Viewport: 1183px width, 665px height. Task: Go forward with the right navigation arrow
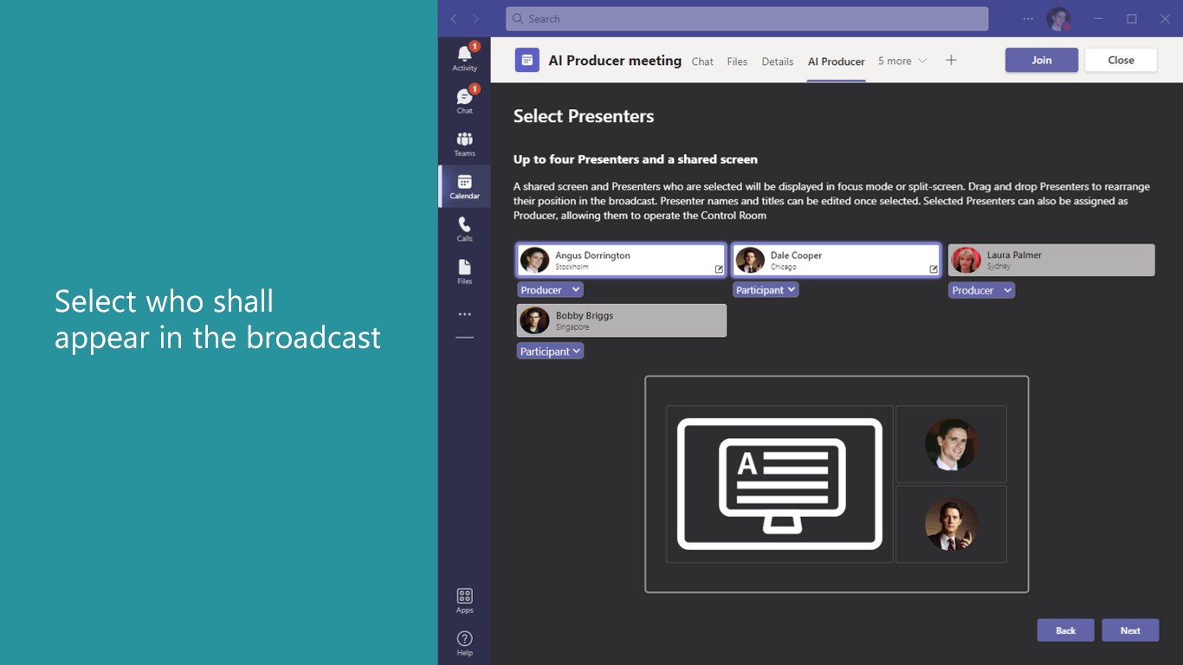coord(475,19)
